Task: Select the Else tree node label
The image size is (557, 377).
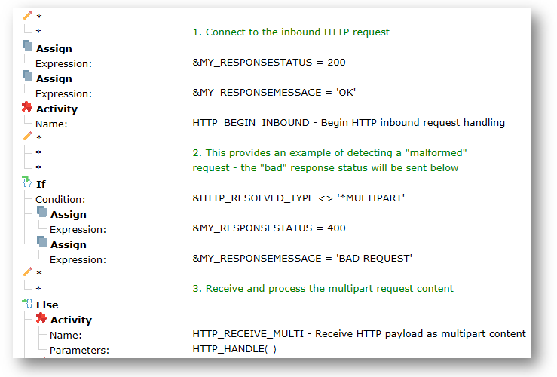Action: (47, 305)
